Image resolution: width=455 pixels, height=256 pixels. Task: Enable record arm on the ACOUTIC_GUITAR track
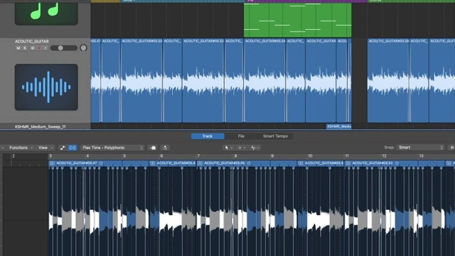[38, 48]
